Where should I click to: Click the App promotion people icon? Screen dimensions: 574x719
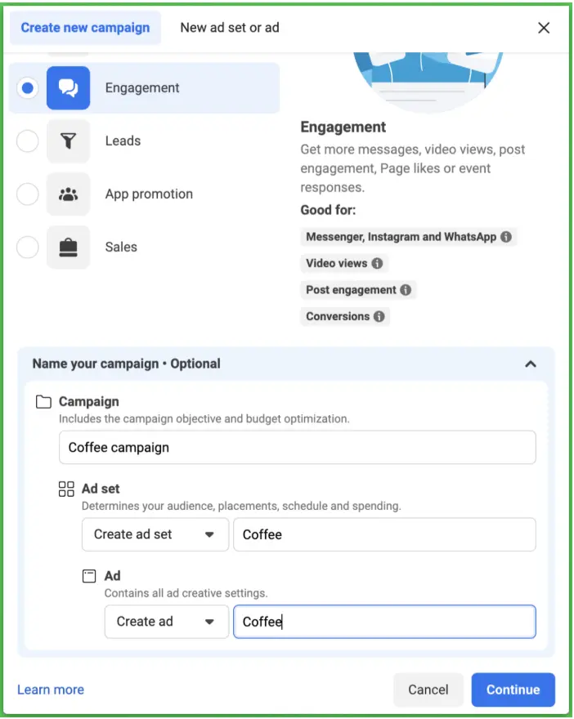68,194
